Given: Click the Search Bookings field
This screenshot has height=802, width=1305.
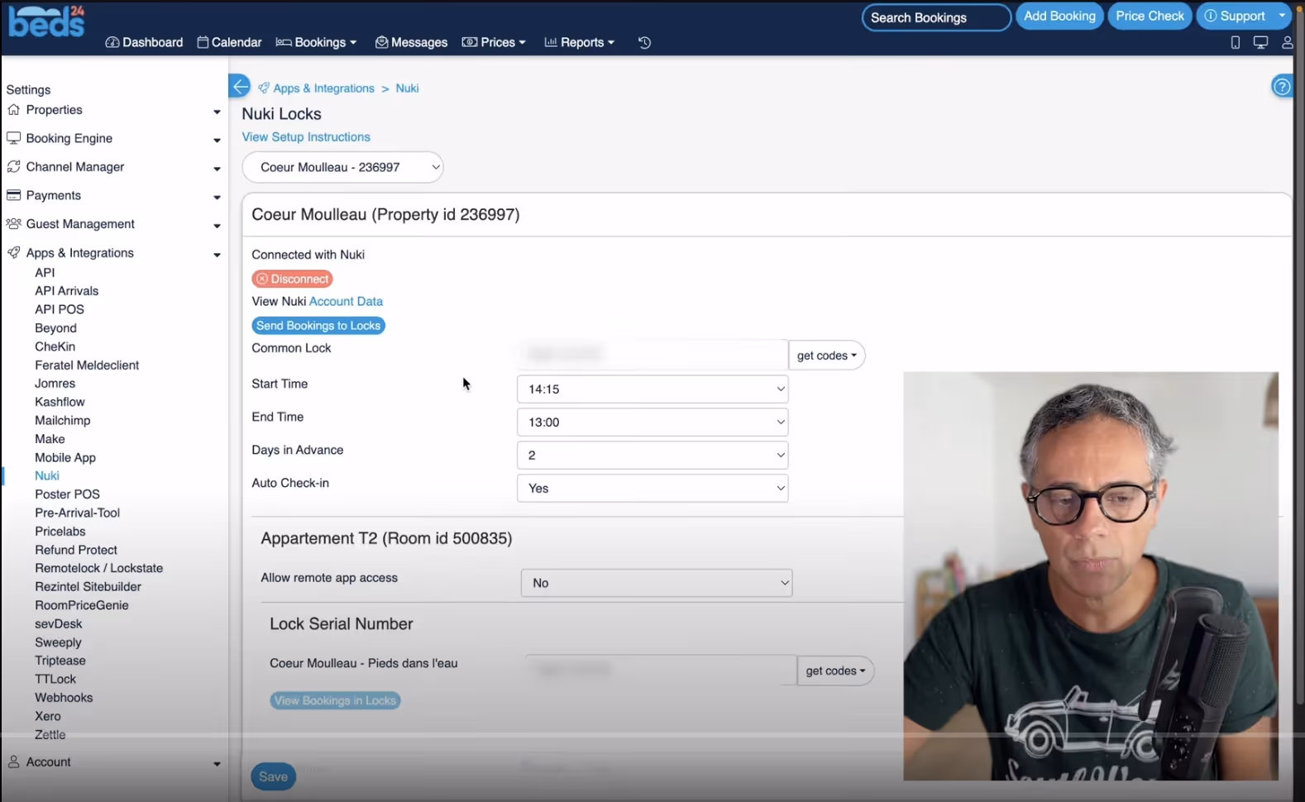Looking at the screenshot, I should tap(936, 17).
